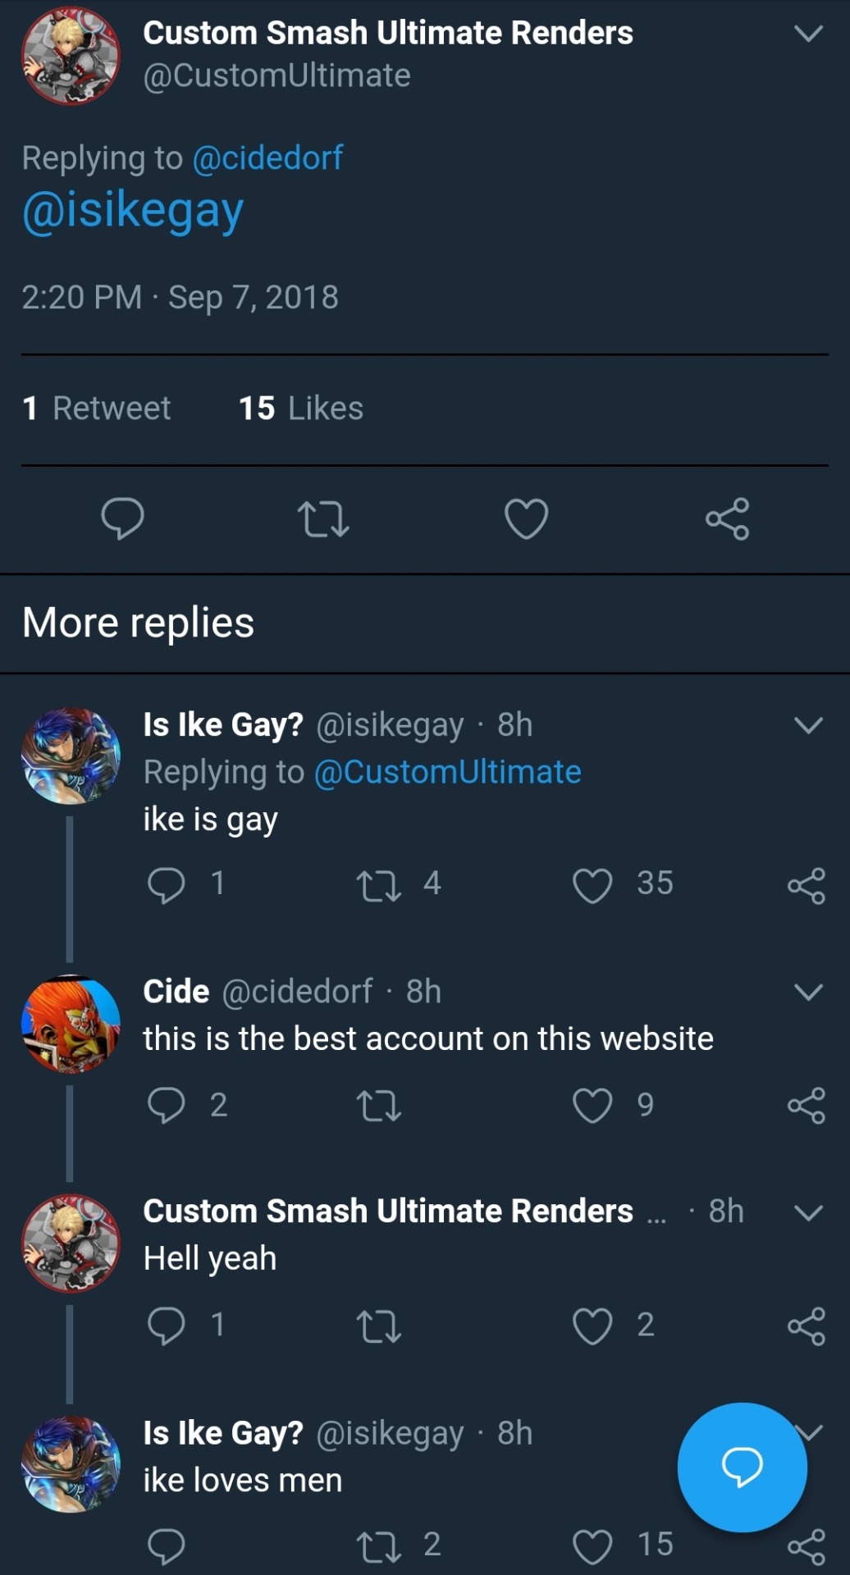
Task: Open options chevron on main tweet
Action: (808, 34)
